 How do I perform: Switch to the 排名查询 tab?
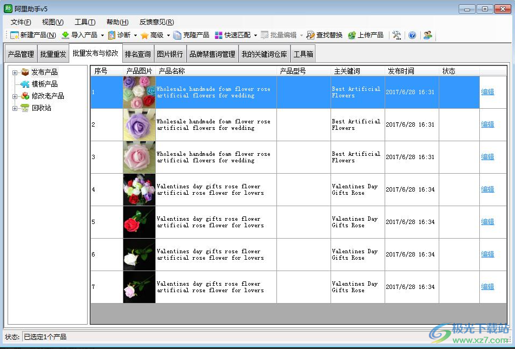coord(138,54)
